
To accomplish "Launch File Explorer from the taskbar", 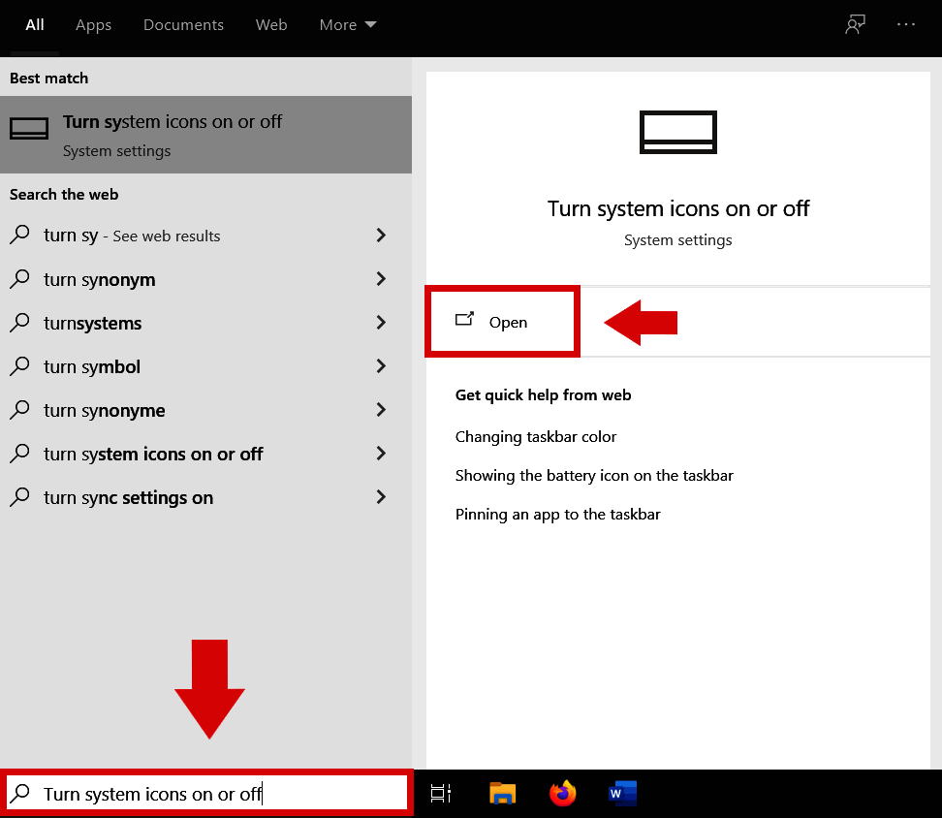I will tap(502, 793).
